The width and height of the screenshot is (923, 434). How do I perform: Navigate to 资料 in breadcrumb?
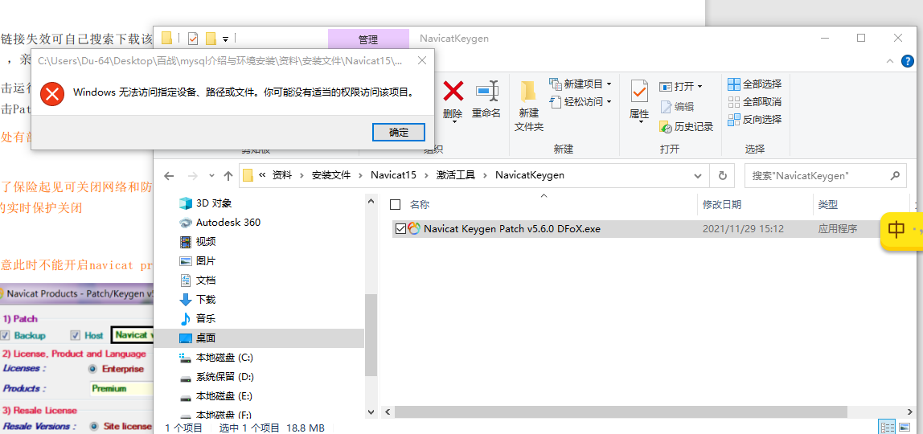click(x=281, y=175)
